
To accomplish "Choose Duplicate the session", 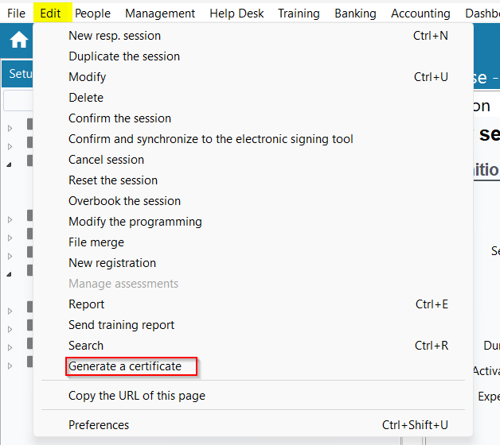I will tap(124, 56).
